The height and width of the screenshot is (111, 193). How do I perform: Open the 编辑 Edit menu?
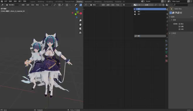10,1
